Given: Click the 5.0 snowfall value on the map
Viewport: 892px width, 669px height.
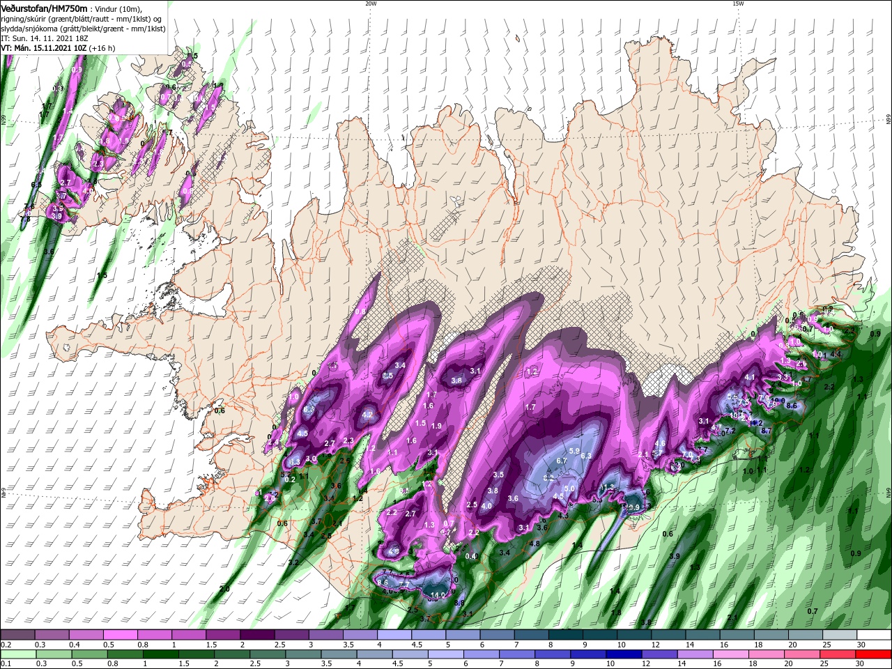Looking at the screenshot, I should [x=569, y=489].
